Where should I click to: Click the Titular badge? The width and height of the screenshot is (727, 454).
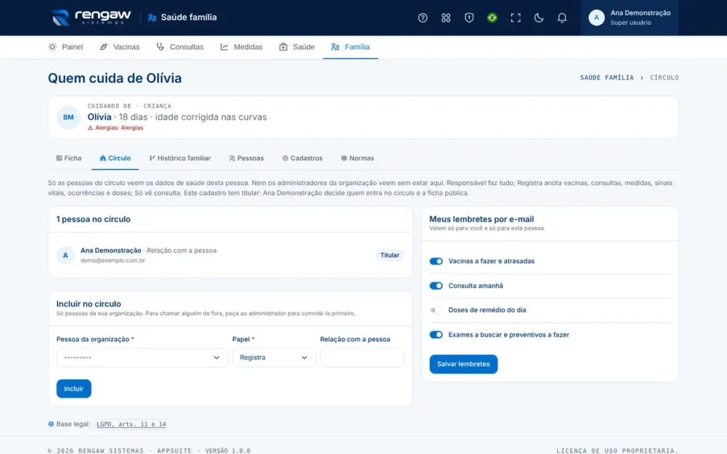tap(390, 255)
